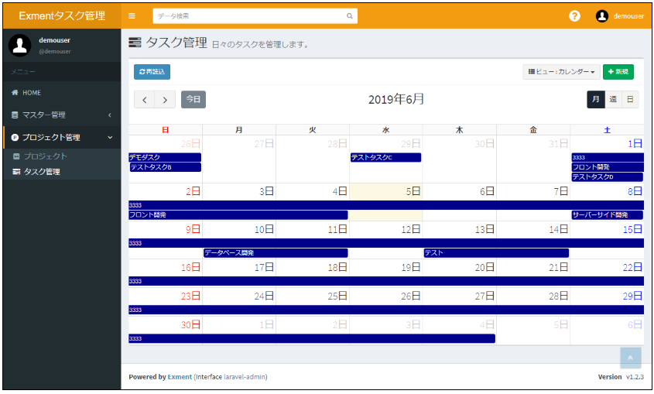This screenshot has width=654, height=394.
Task: Click the green 新規 button
Action: pos(618,72)
